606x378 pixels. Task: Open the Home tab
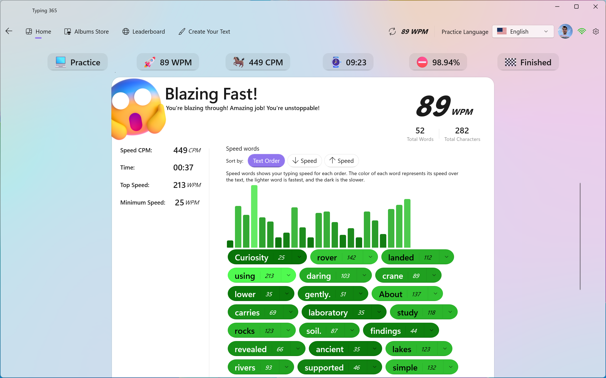click(x=38, y=31)
